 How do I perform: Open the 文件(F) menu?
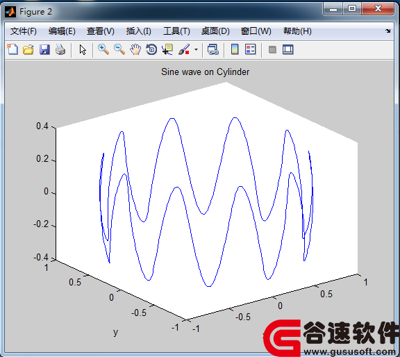[x=24, y=31]
